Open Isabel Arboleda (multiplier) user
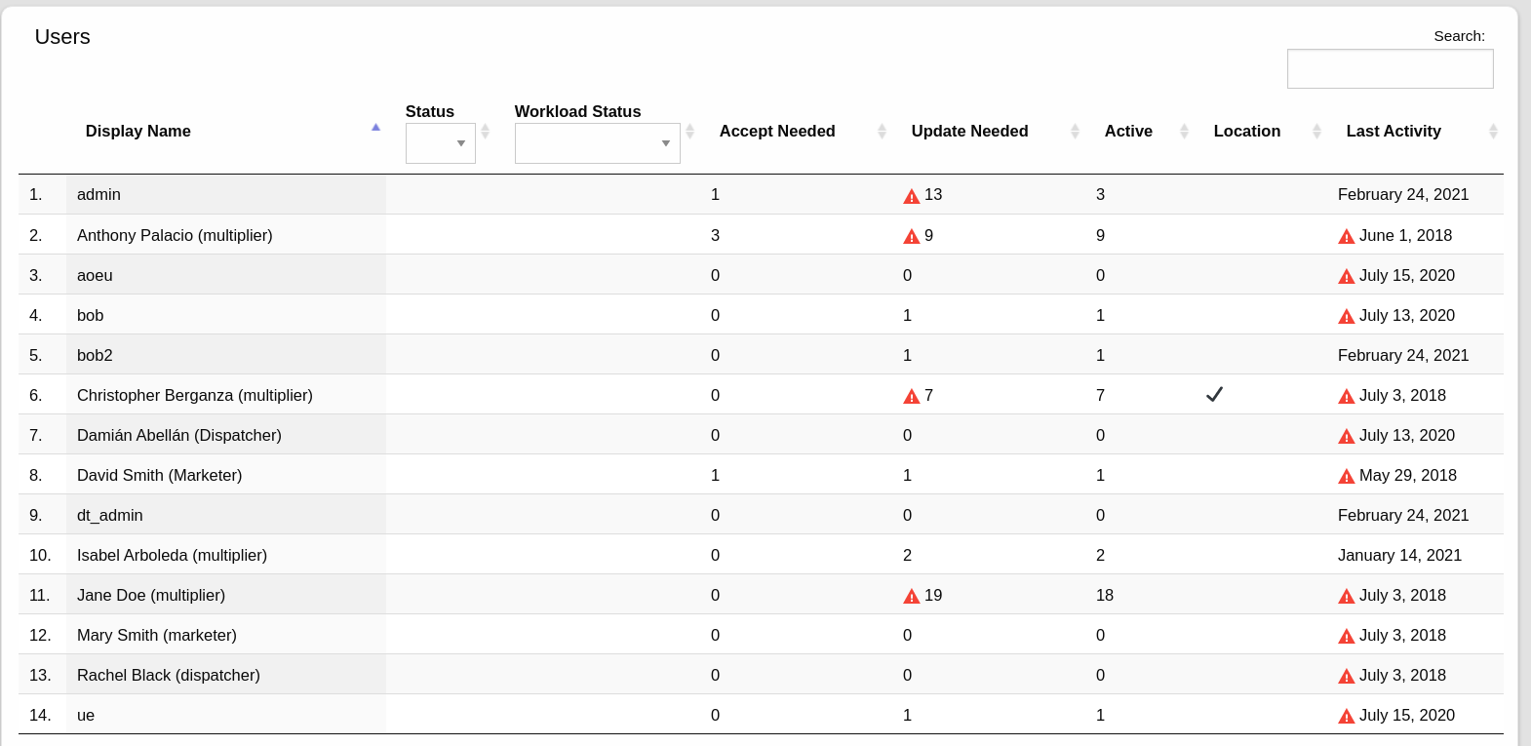The width and height of the screenshot is (1531, 746). (x=172, y=555)
